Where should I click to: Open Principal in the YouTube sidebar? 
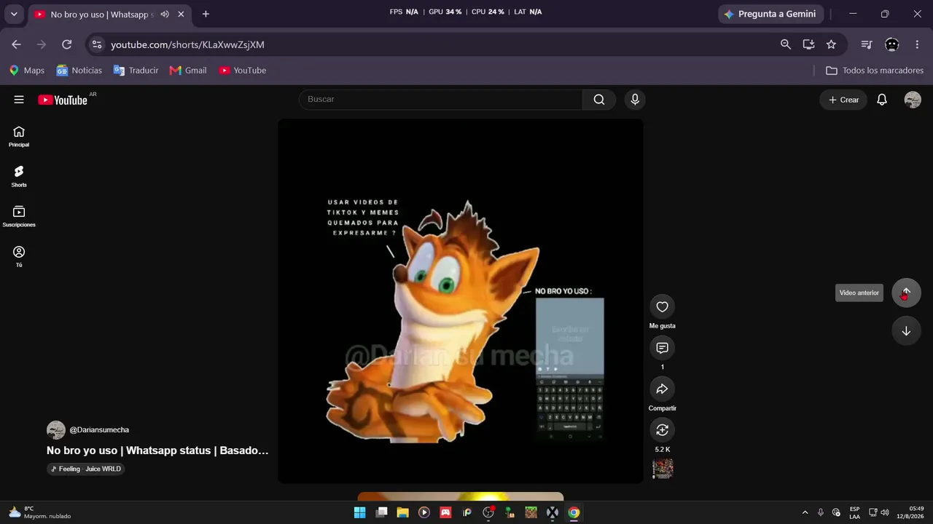[19, 136]
